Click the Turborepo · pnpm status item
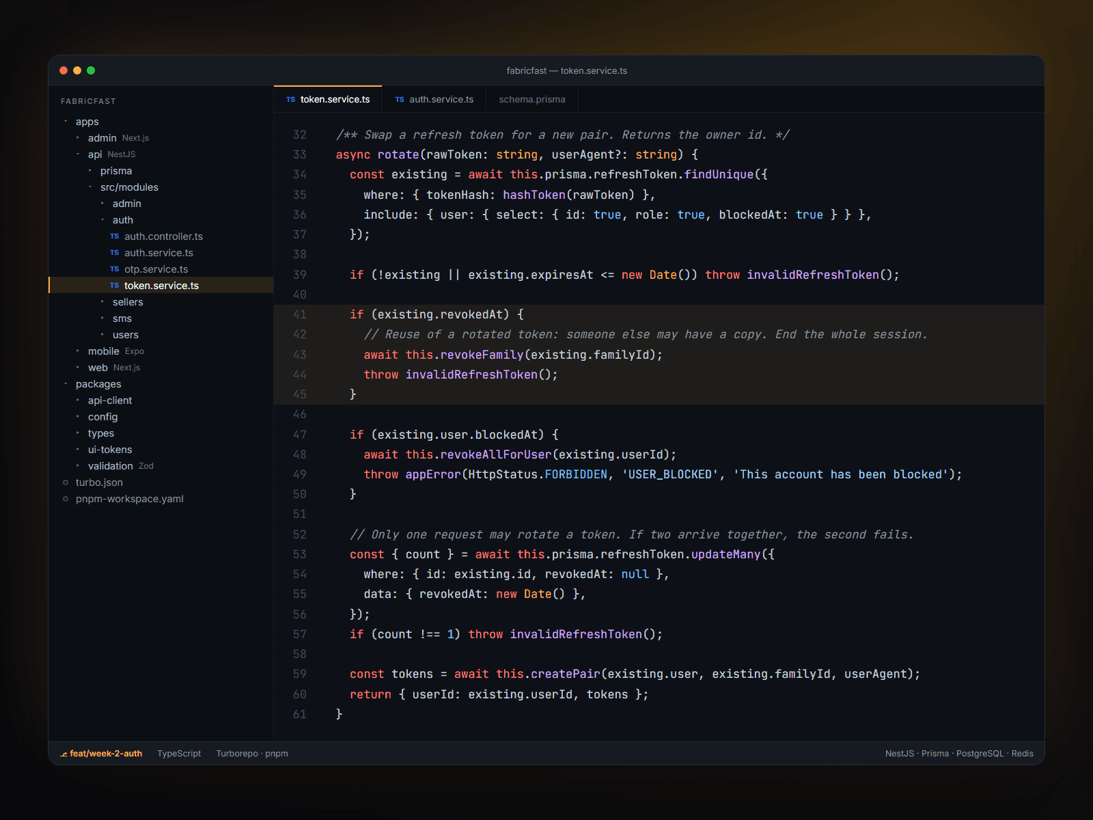1093x820 pixels. (x=252, y=754)
